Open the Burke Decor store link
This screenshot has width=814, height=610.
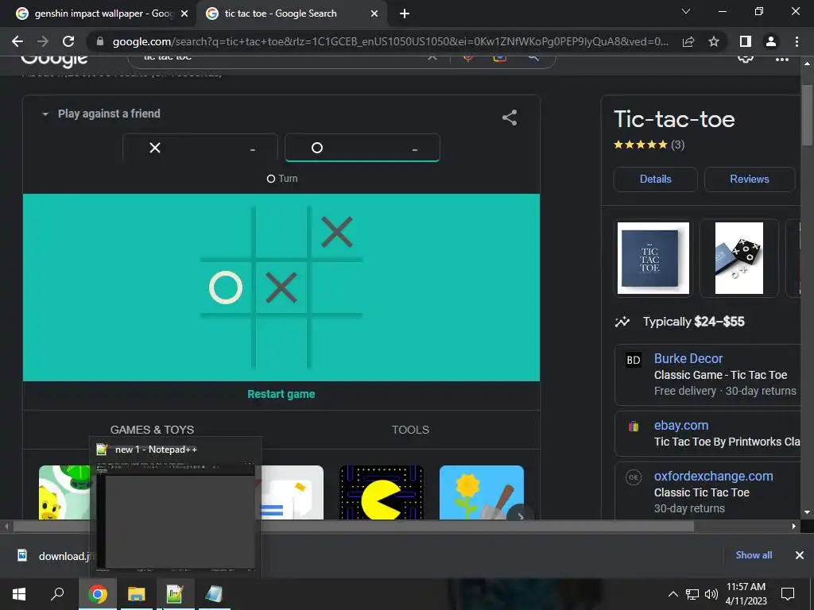[x=688, y=358]
